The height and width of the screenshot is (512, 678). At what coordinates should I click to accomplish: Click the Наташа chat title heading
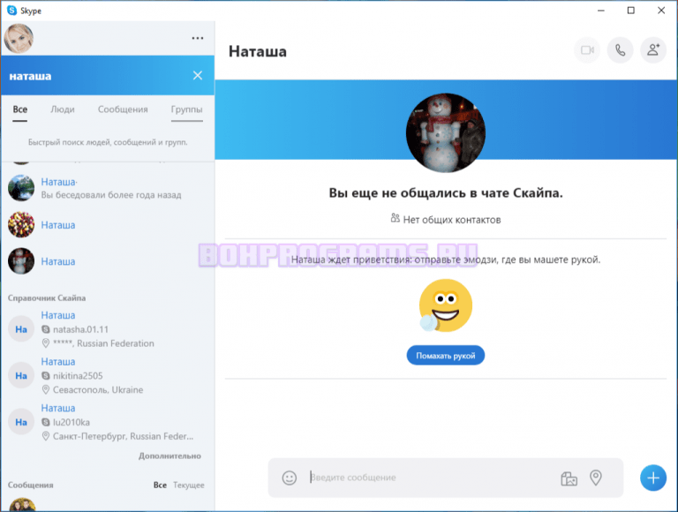click(258, 51)
